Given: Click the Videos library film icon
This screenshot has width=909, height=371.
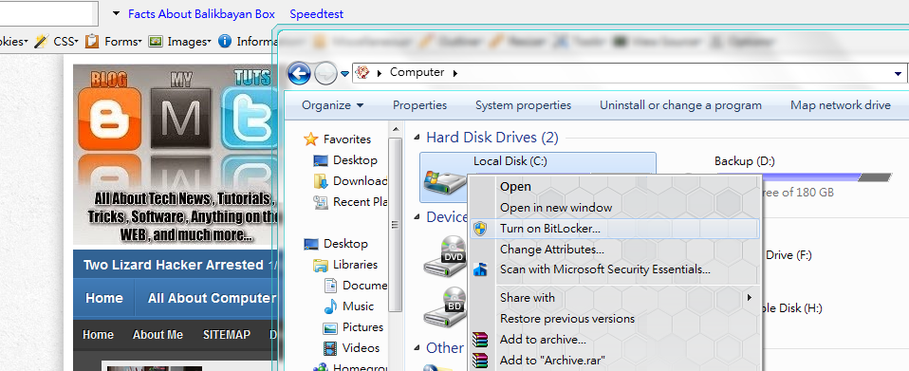Looking at the screenshot, I should tap(330, 348).
